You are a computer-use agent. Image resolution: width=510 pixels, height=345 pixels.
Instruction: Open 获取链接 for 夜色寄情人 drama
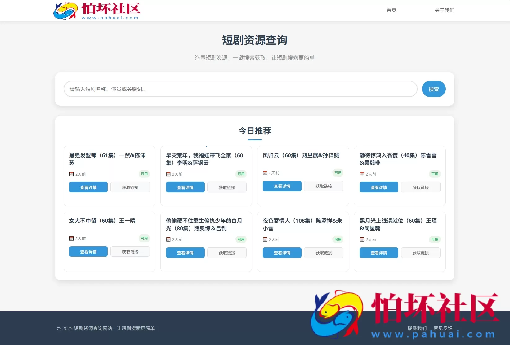pos(324,253)
